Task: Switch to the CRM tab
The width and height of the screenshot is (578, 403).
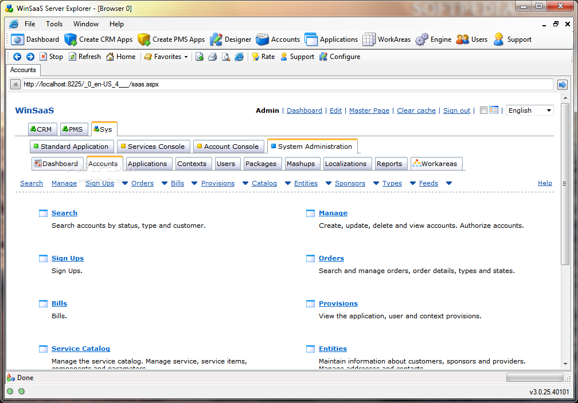Action: 42,129
